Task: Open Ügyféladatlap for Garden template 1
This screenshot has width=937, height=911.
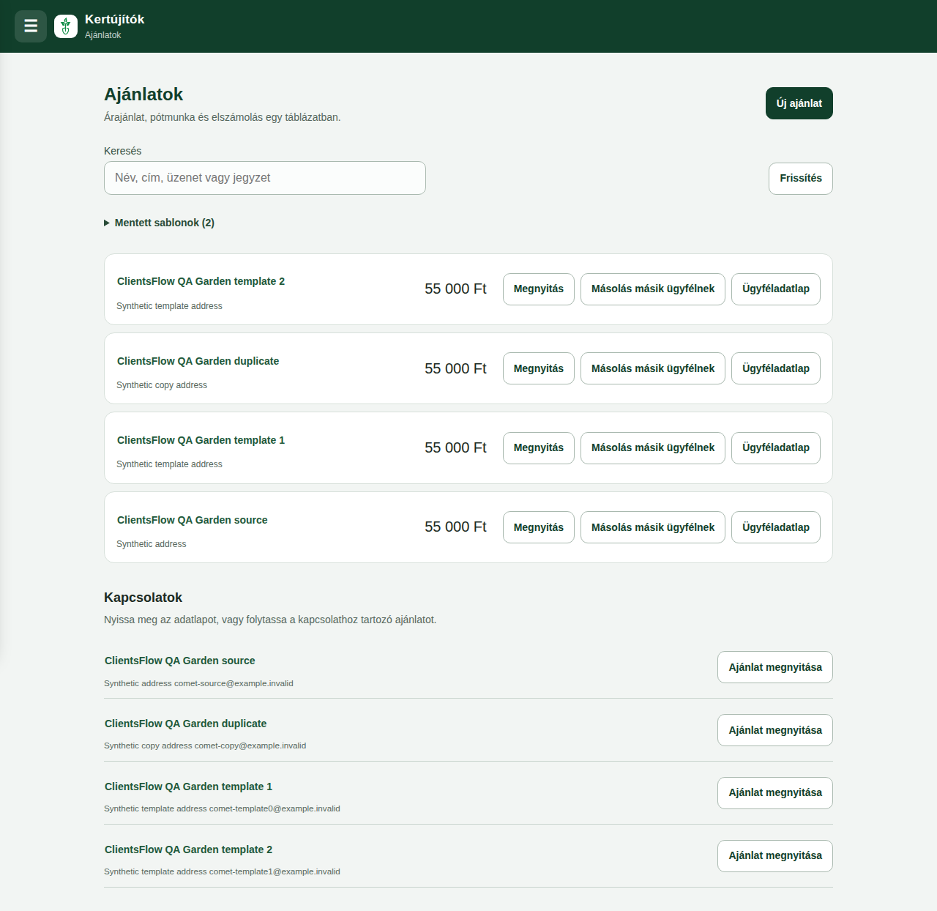Action: click(776, 448)
